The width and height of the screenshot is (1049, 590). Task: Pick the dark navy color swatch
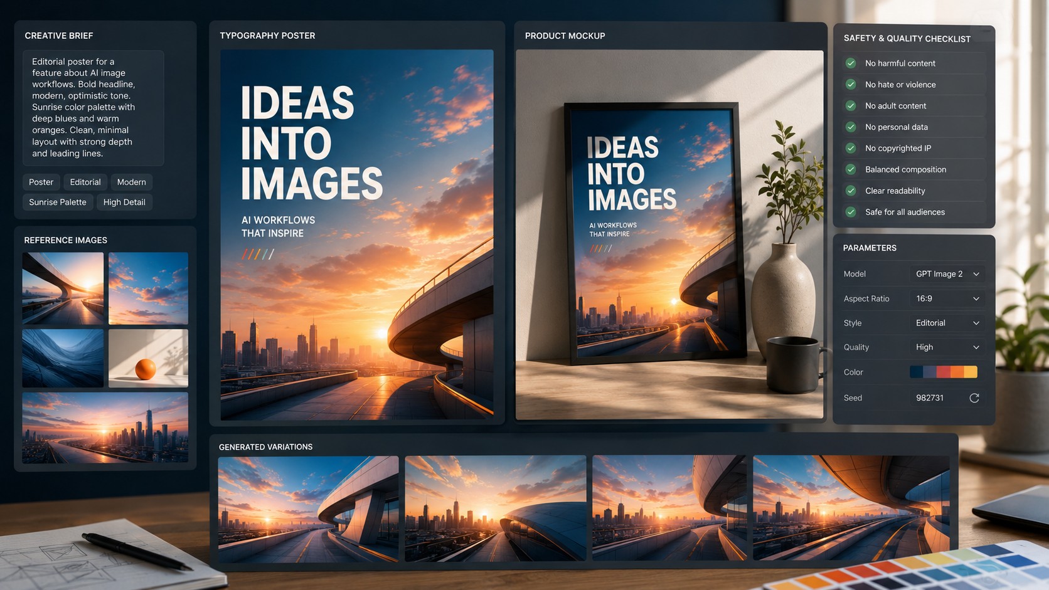[917, 372]
